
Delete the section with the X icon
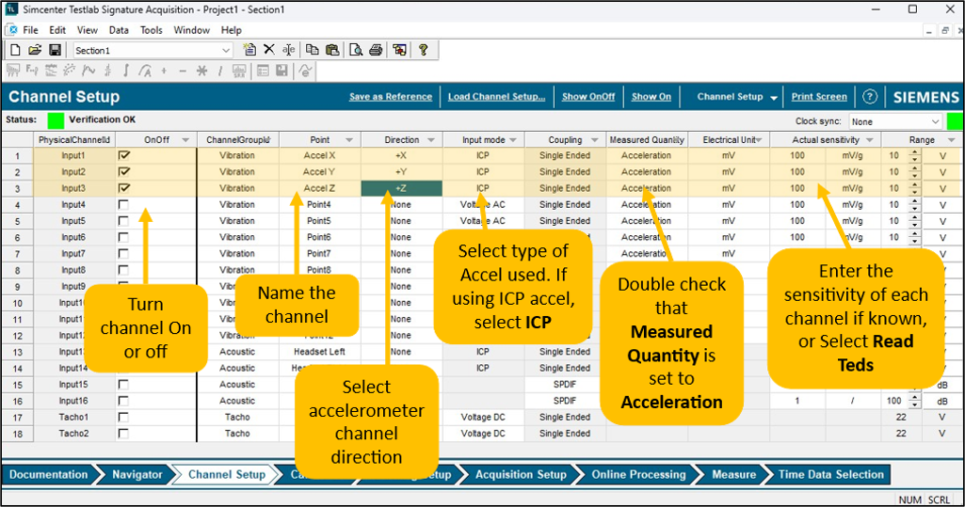(x=269, y=50)
